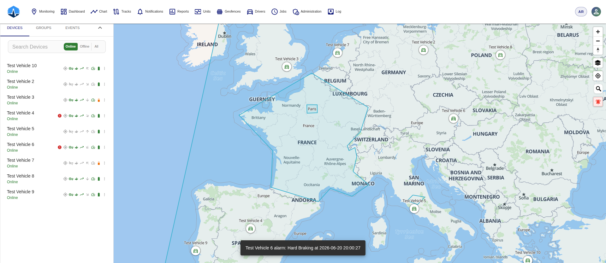This screenshot has height=263, width=606.
Task: Click ignition key icon for Test Vehicle 3
Action: pyautogui.click(x=71, y=100)
